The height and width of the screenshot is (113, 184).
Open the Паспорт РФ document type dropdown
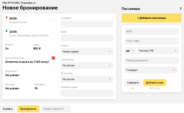tap(158, 51)
